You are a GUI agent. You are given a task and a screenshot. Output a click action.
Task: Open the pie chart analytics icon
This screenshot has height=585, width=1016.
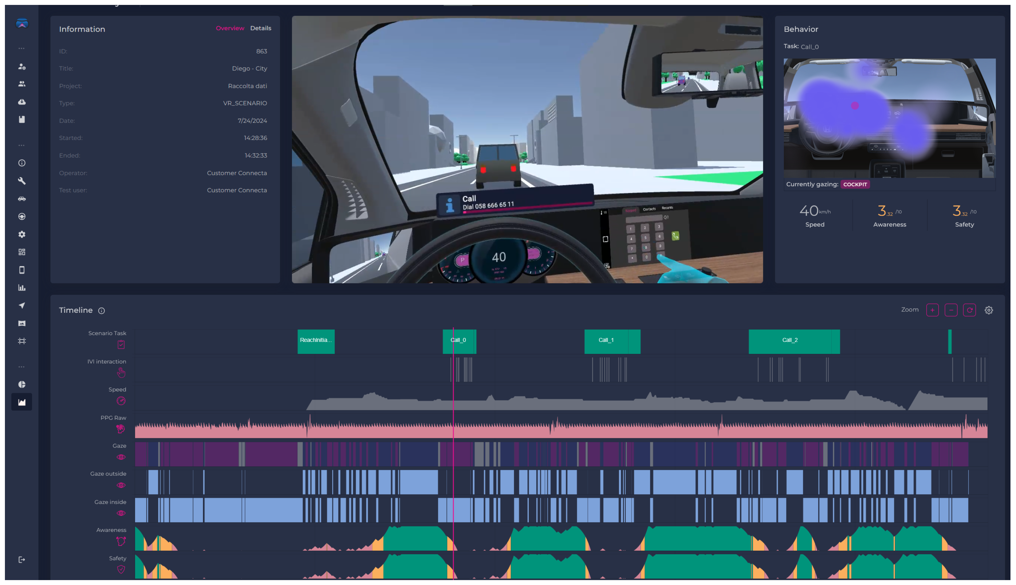pos(22,385)
